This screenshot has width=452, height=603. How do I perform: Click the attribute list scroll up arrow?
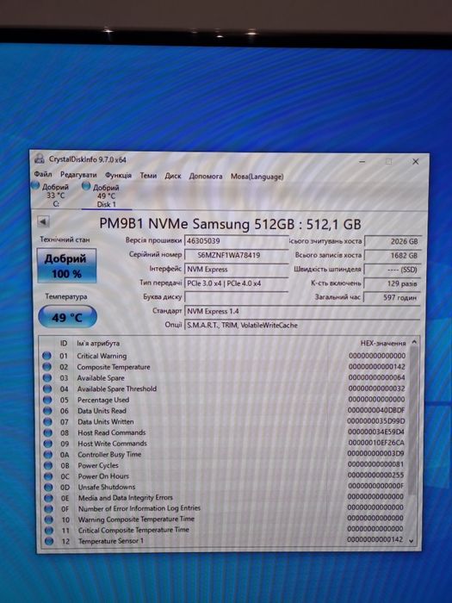tap(414, 341)
